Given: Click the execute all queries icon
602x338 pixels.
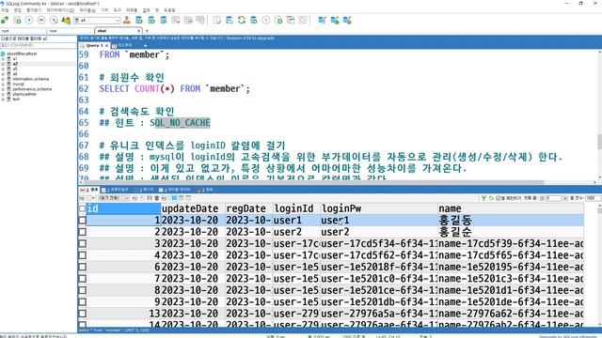Looking at the screenshot, I should pos(41,21).
